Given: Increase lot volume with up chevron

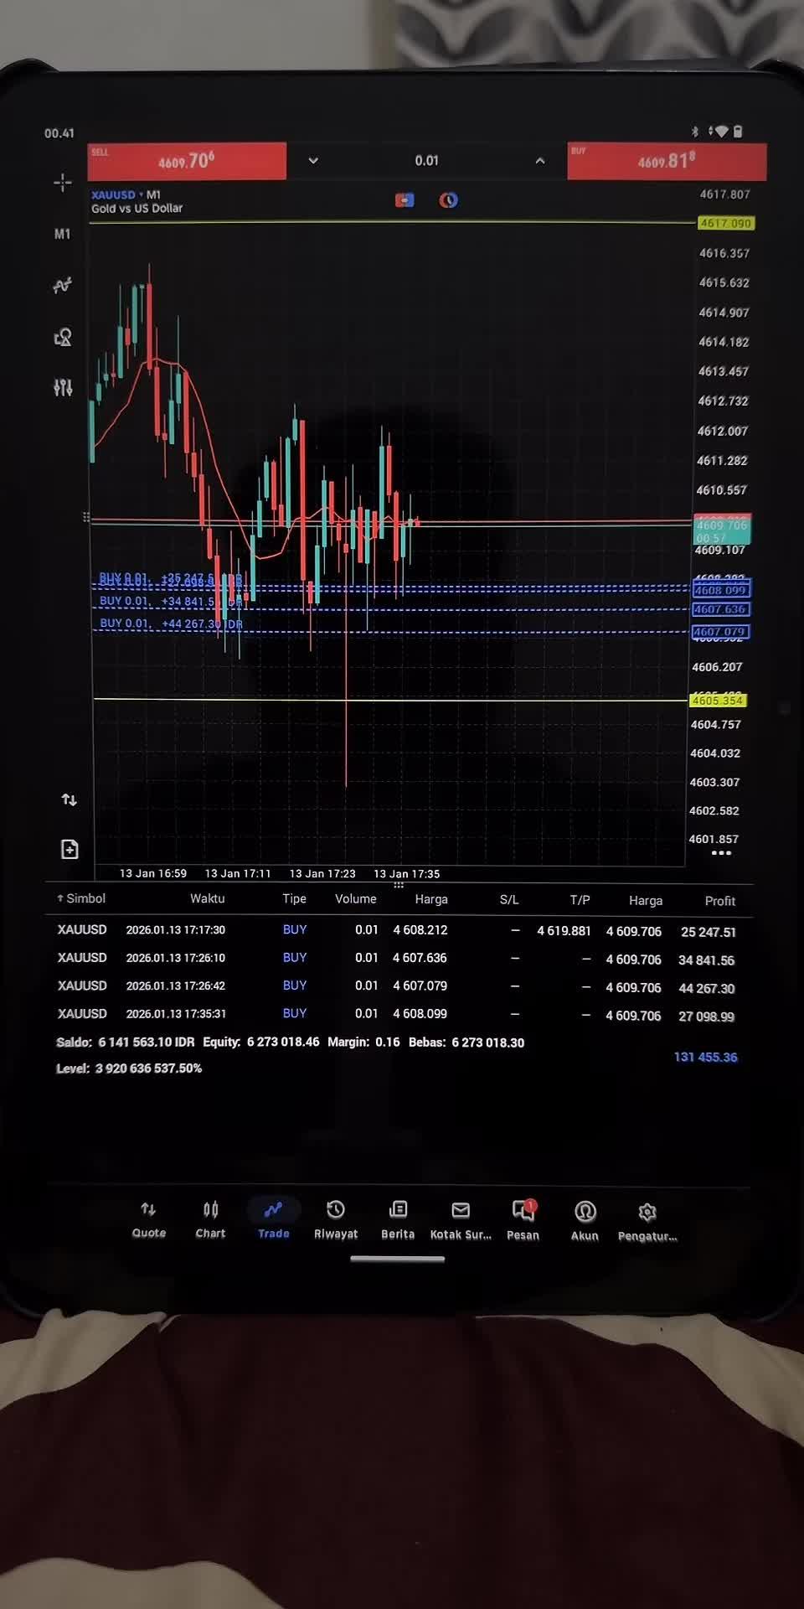Looking at the screenshot, I should [x=540, y=161].
